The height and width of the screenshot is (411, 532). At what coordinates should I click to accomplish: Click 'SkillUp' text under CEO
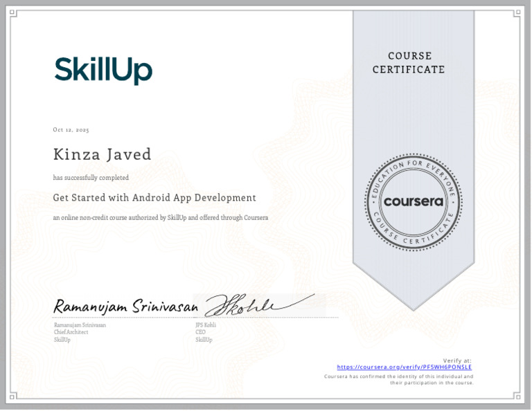(204, 340)
